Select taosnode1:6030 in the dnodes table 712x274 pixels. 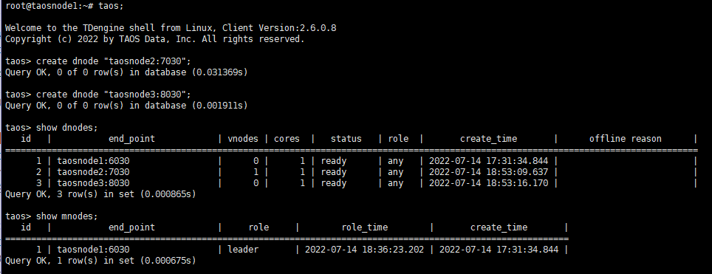point(93,161)
